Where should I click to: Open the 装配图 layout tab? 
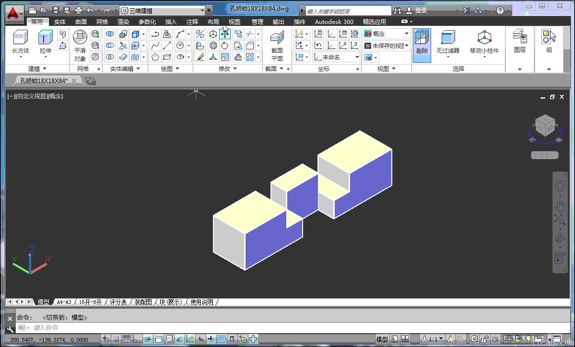coord(142,302)
